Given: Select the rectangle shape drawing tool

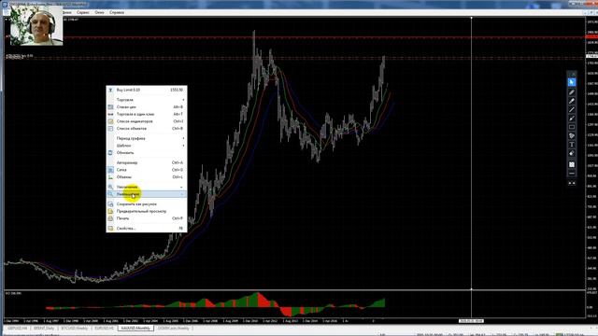Looking at the screenshot, I should click(x=571, y=127).
